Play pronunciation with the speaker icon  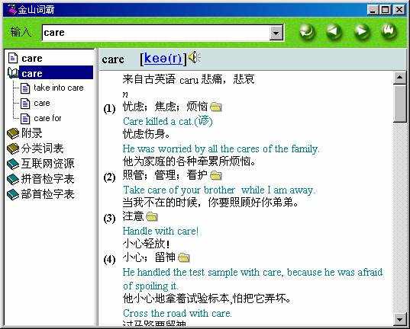(x=194, y=58)
